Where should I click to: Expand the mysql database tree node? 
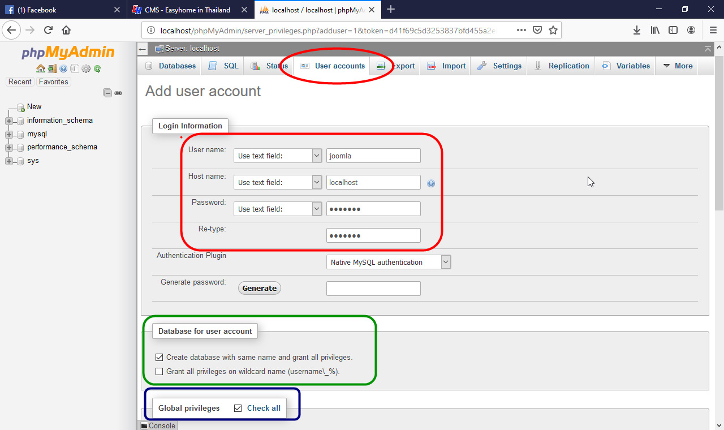pos(9,134)
